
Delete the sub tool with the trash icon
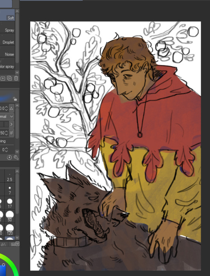point(16,78)
